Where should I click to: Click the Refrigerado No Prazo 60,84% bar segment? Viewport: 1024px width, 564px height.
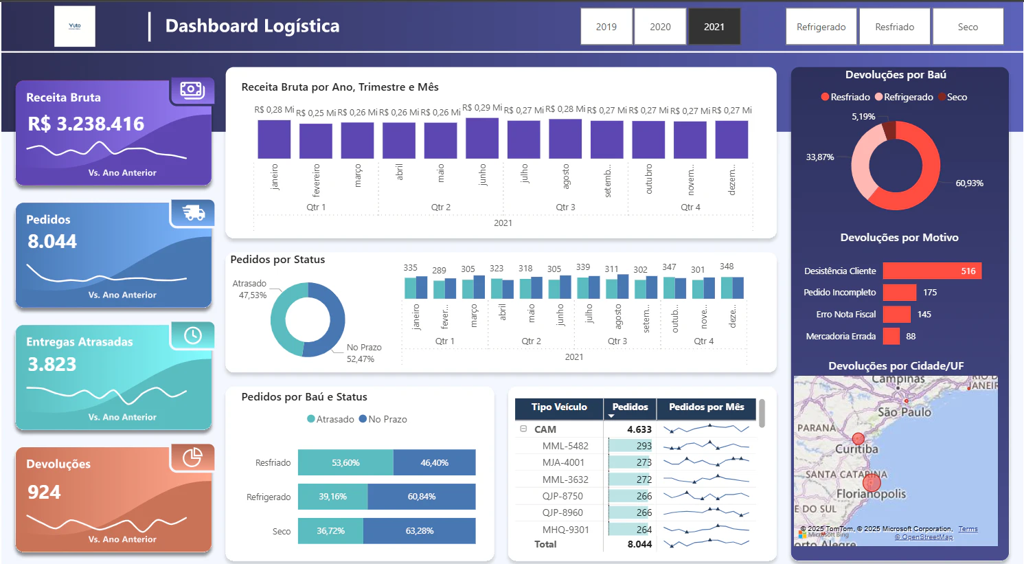tap(422, 497)
